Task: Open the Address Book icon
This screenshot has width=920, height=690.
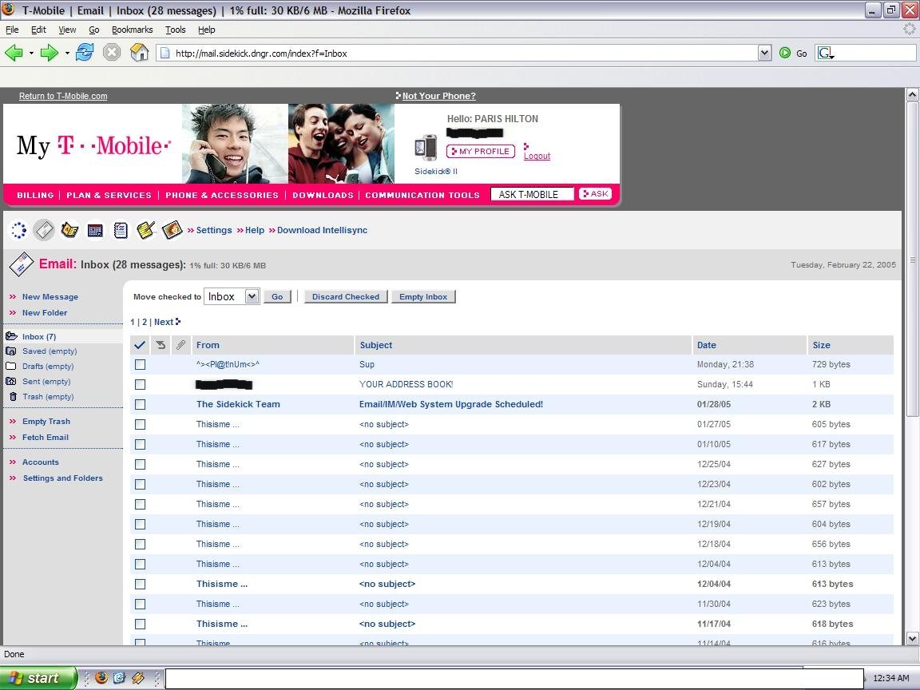Action: pyautogui.click(x=69, y=230)
